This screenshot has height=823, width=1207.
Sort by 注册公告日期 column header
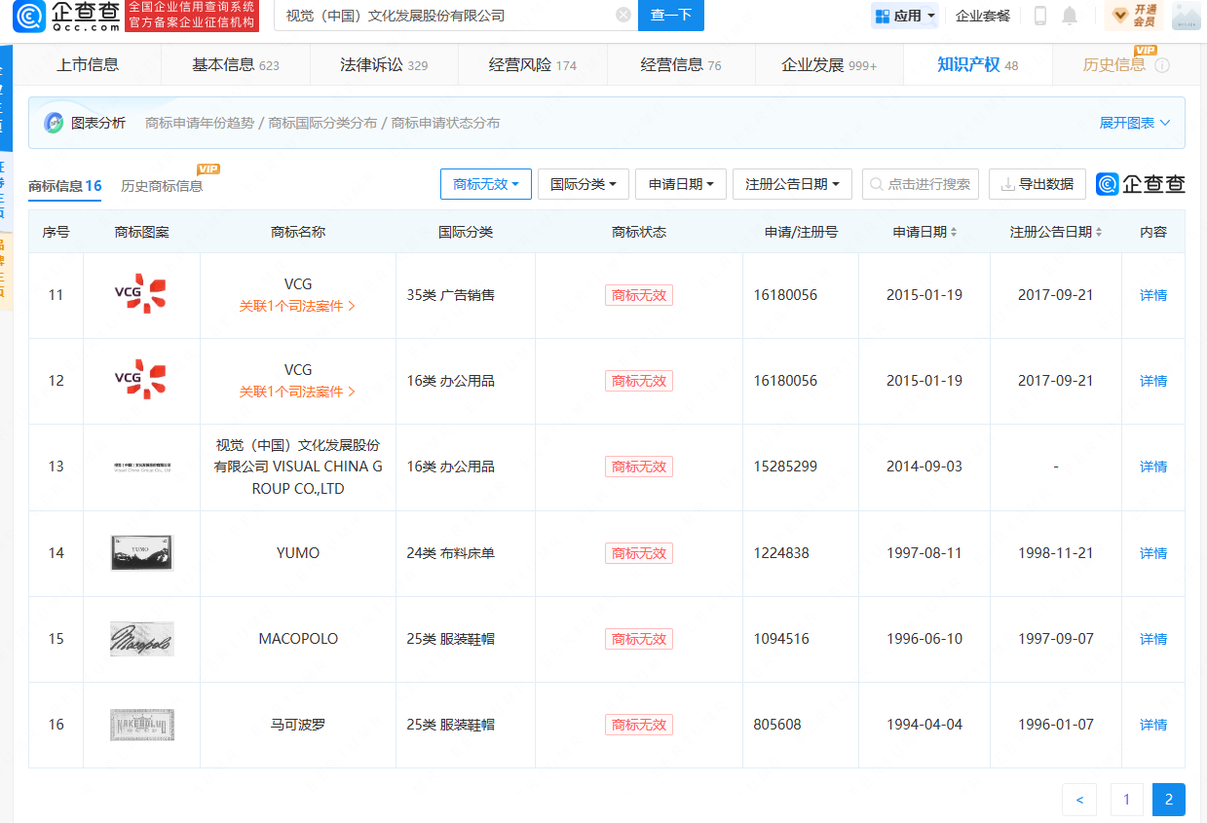[1056, 232]
